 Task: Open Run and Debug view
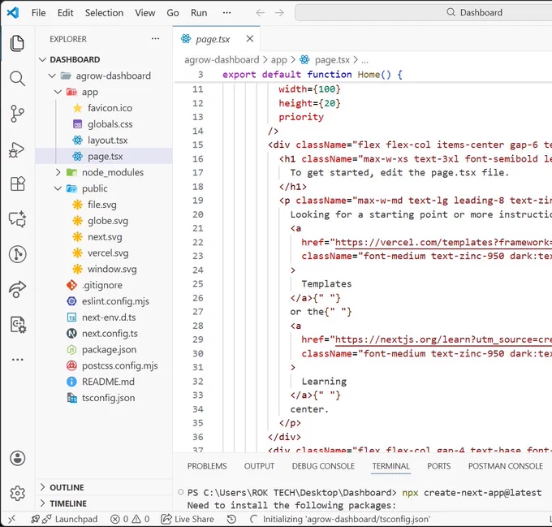[17, 149]
